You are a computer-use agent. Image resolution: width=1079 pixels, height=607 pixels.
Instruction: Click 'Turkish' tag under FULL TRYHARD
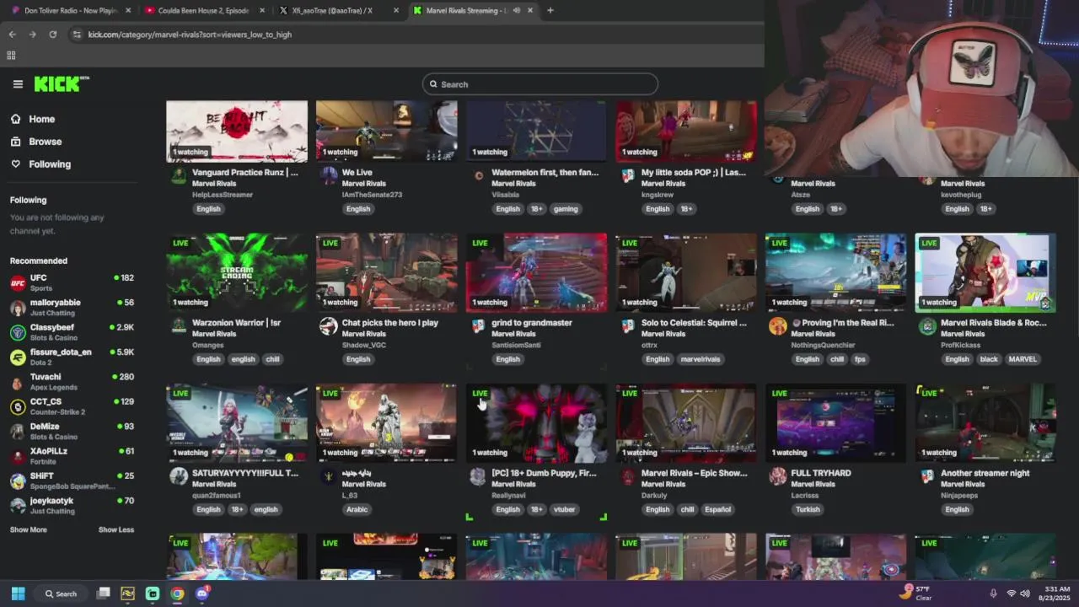tap(807, 509)
